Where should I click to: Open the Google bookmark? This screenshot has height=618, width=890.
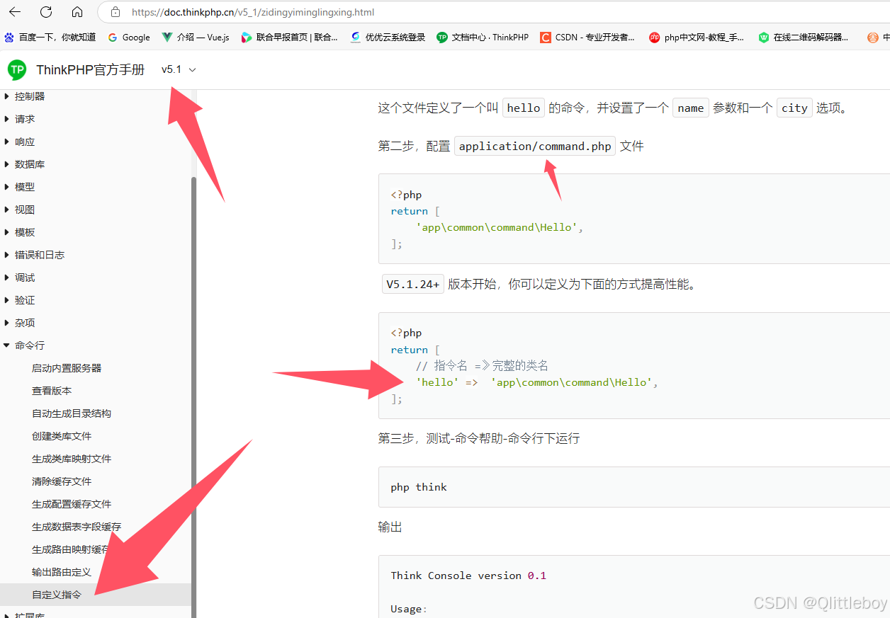click(x=129, y=38)
